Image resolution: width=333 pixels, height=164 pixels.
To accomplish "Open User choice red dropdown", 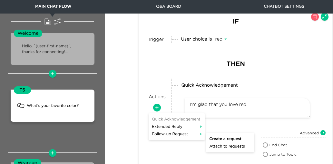I will (x=221, y=39).
